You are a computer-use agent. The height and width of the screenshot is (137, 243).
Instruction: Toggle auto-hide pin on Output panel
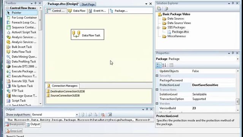[147, 109]
